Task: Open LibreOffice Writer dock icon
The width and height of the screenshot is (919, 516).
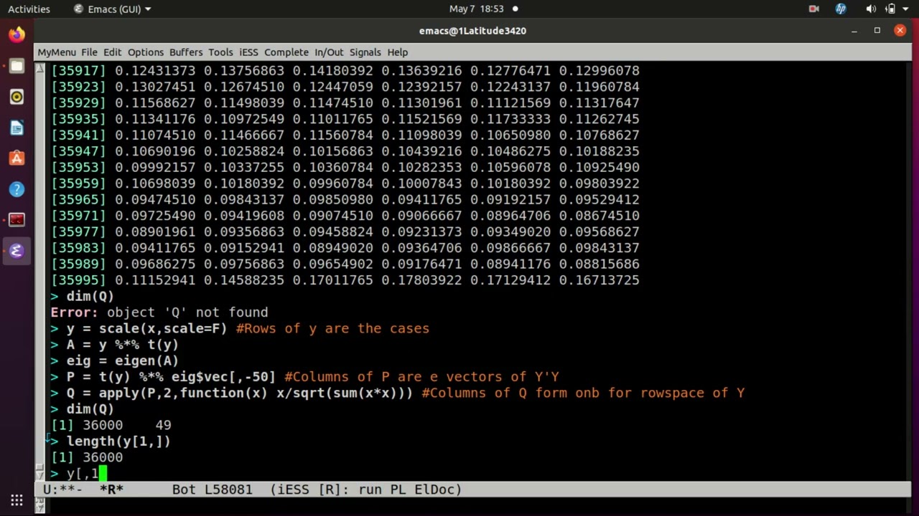Action: coord(17,128)
